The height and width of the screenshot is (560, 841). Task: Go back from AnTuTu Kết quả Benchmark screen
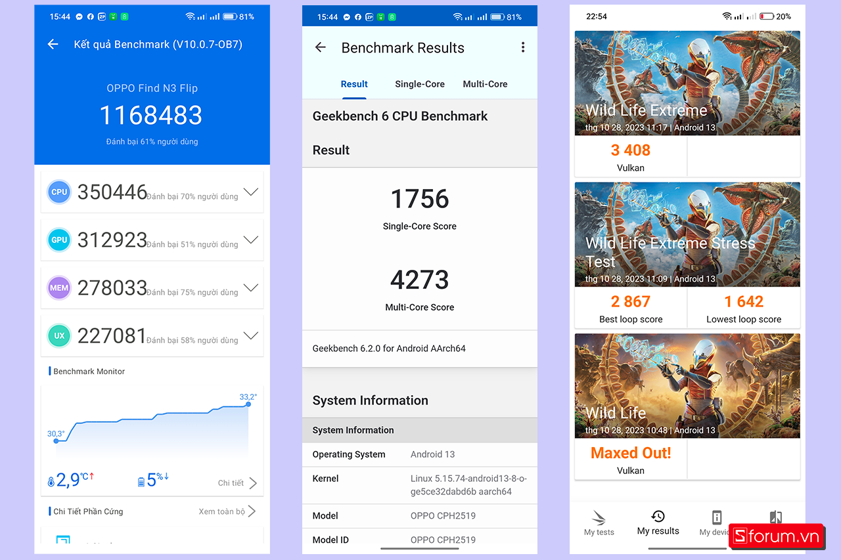tap(53, 45)
